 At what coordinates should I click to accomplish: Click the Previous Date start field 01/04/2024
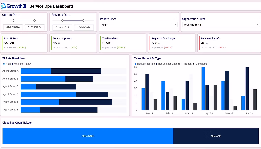(x=62, y=27)
